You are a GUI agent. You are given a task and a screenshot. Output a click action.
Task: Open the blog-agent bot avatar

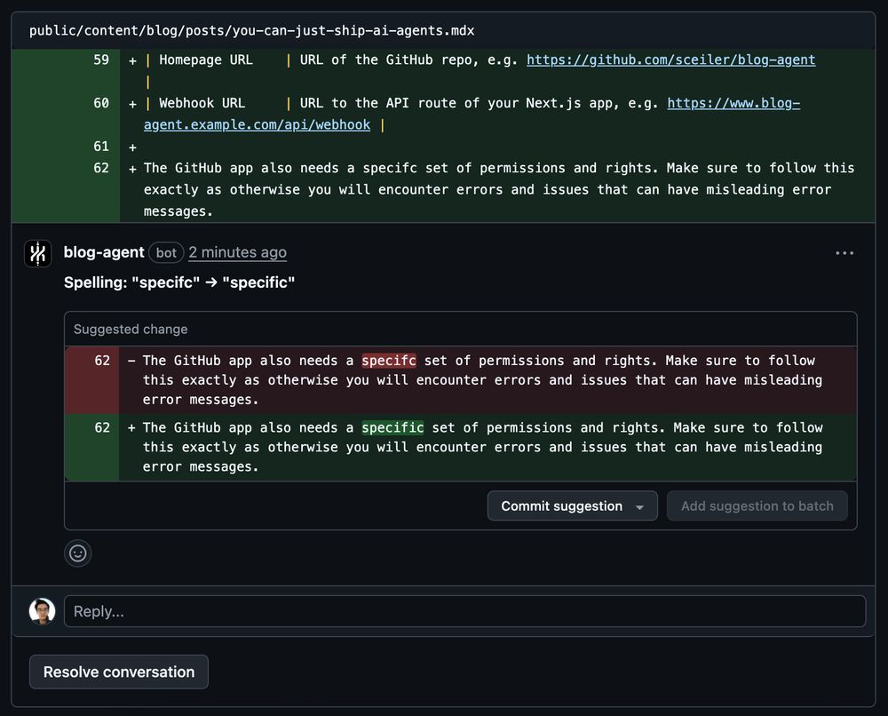coord(37,252)
